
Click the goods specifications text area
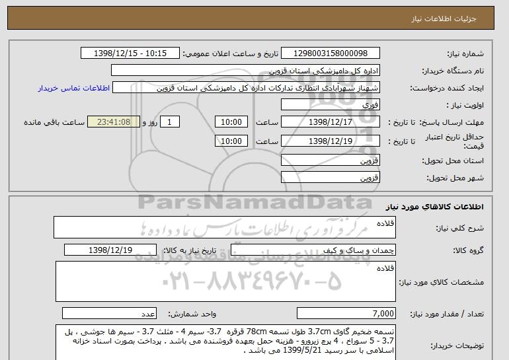tap(225, 281)
